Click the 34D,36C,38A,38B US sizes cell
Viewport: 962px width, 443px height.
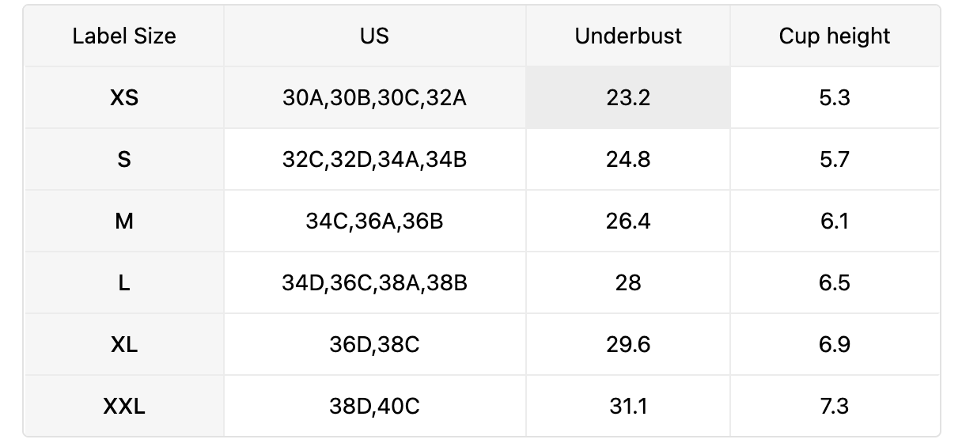pos(374,283)
